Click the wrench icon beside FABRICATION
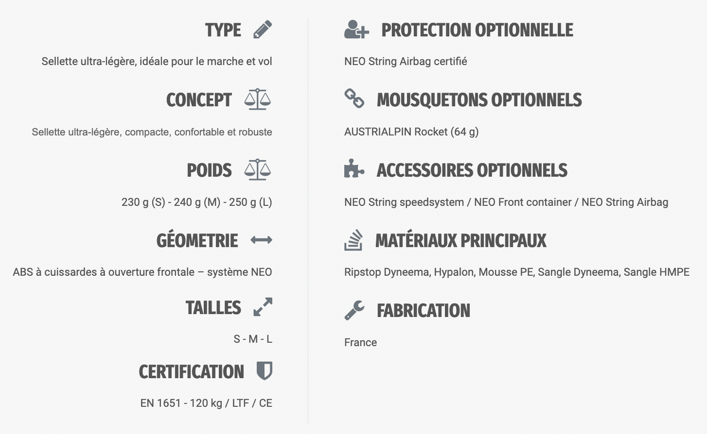Image resolution: width=707 pixels, height=434 pixels. point(354,310)
